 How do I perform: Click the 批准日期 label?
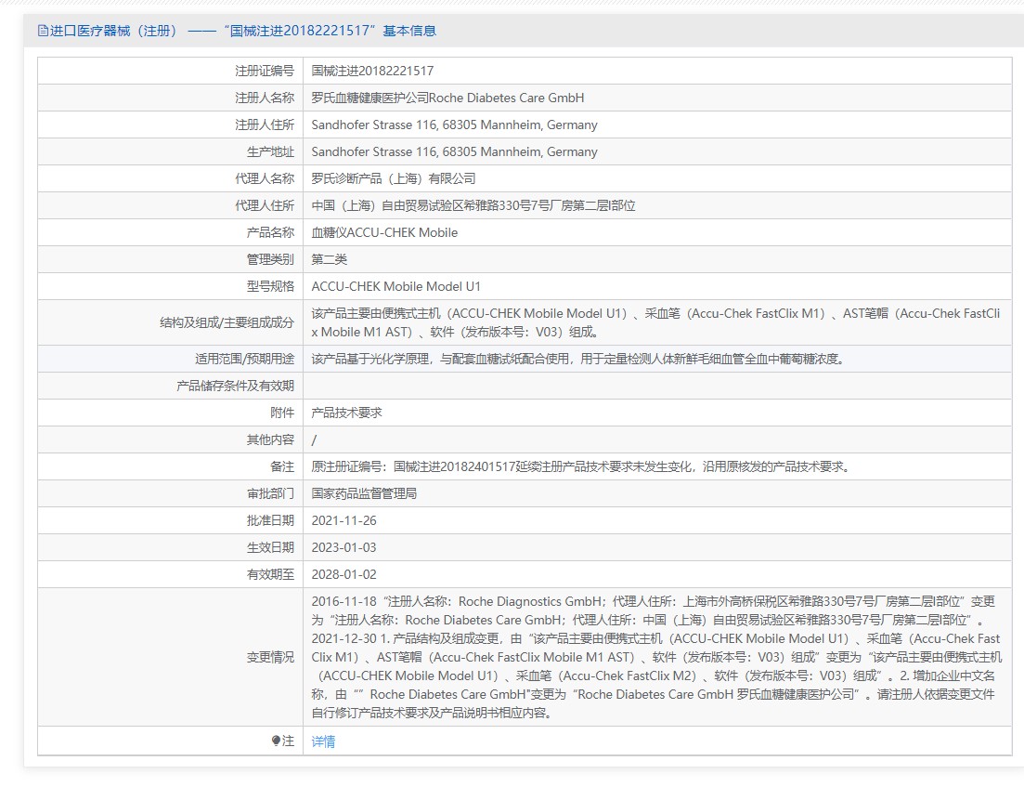tap(270, 520)
